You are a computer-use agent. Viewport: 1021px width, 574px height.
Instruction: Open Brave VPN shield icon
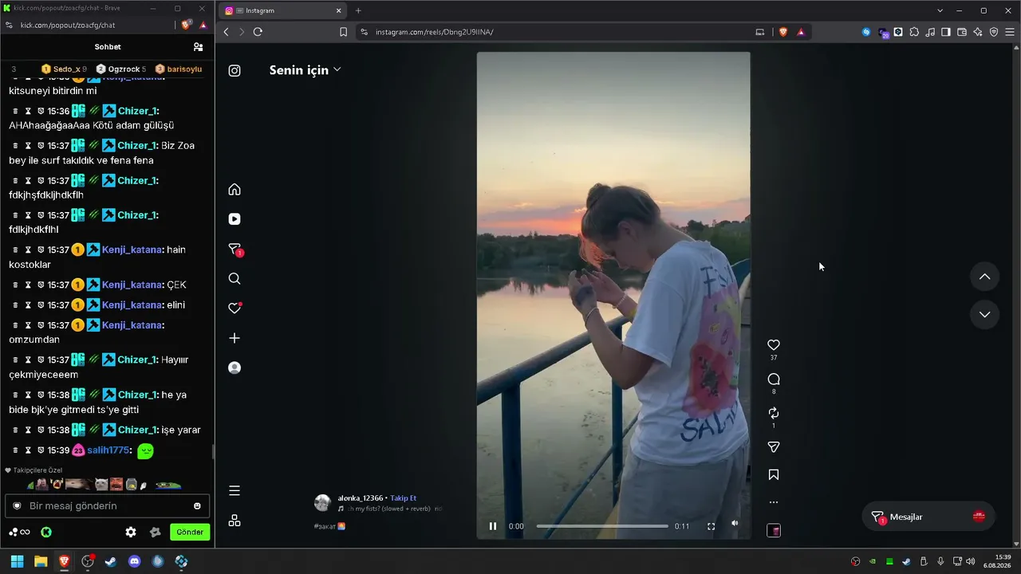(x=994, y=32)
